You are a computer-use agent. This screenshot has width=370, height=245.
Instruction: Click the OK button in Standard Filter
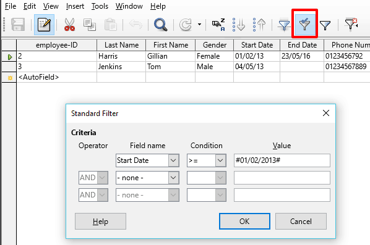pyautogui.click(x=244, y=221)
